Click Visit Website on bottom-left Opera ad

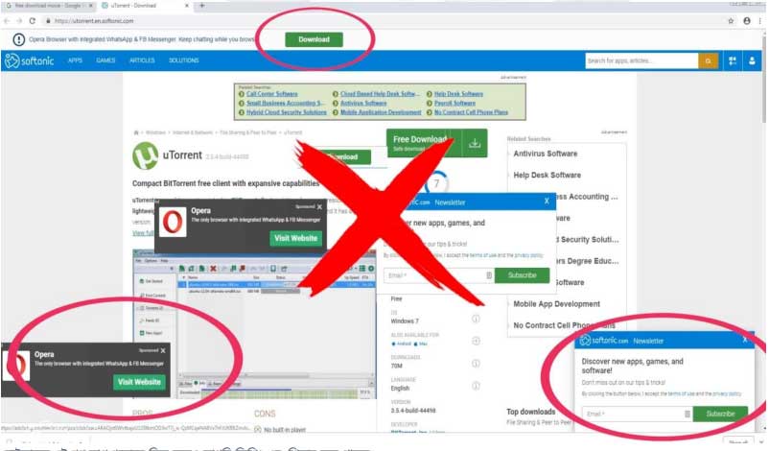click(139, 382)
